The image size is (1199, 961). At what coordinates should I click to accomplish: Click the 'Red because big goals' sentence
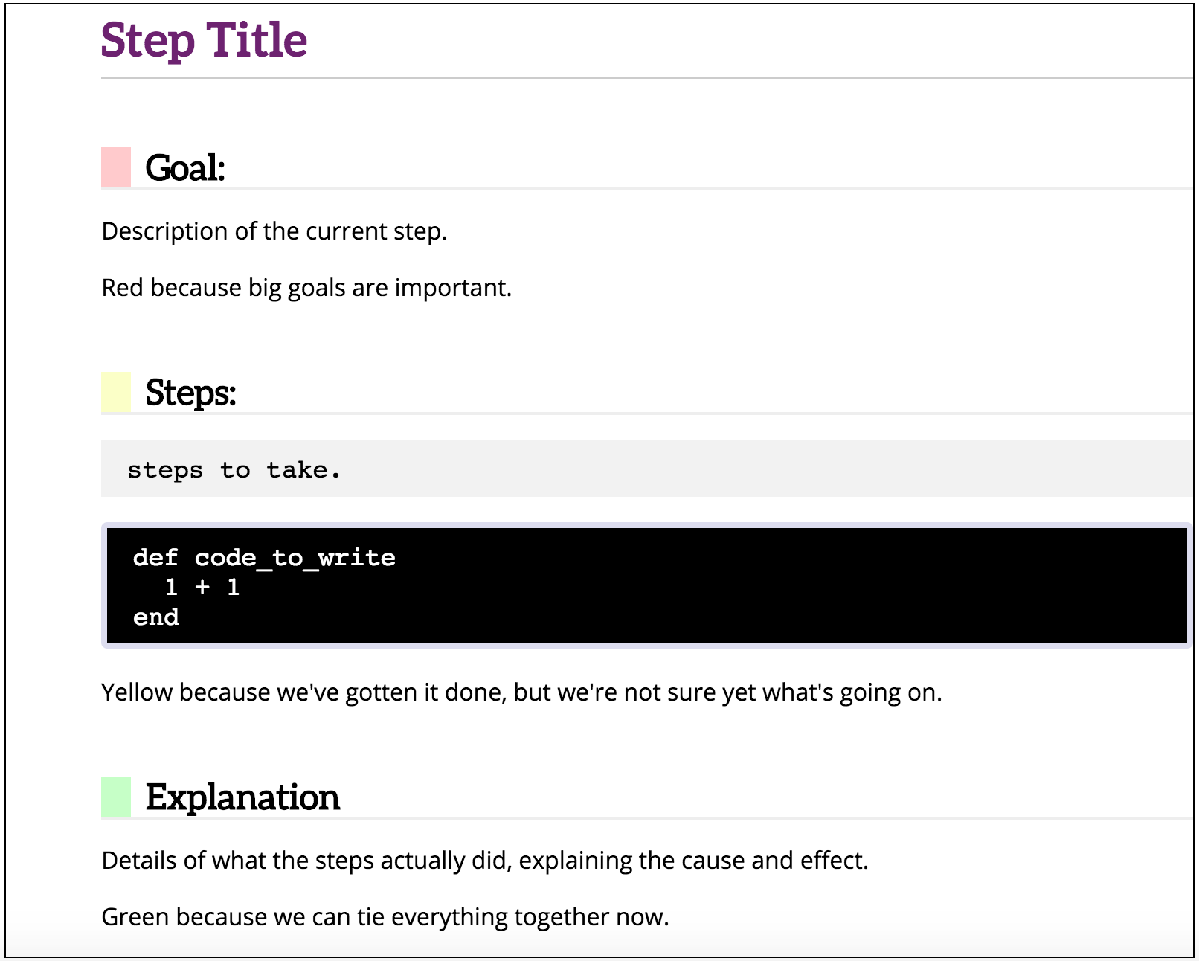click(x=306, y=288)
